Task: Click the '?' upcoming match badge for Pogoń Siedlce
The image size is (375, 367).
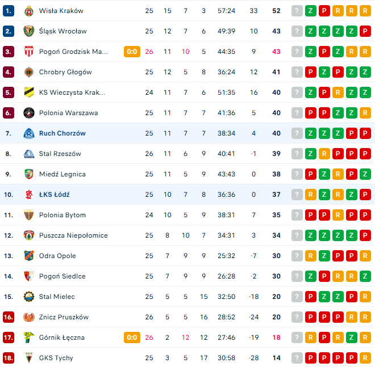Action: [x=297, y=276]
